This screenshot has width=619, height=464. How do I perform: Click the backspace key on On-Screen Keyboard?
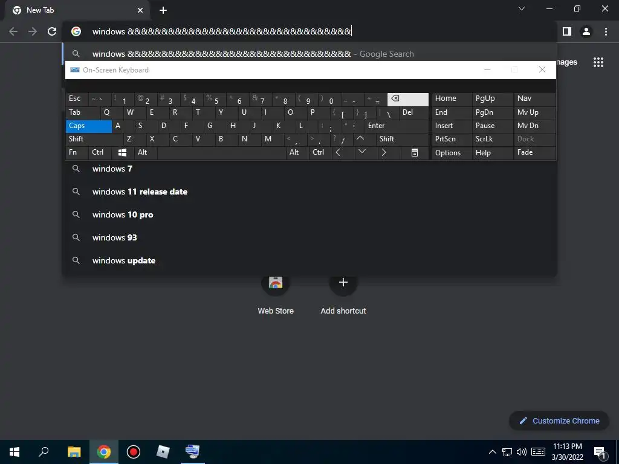[x=408, y=100]
